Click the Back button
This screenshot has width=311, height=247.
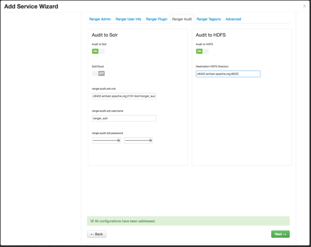tap(96, 234)
